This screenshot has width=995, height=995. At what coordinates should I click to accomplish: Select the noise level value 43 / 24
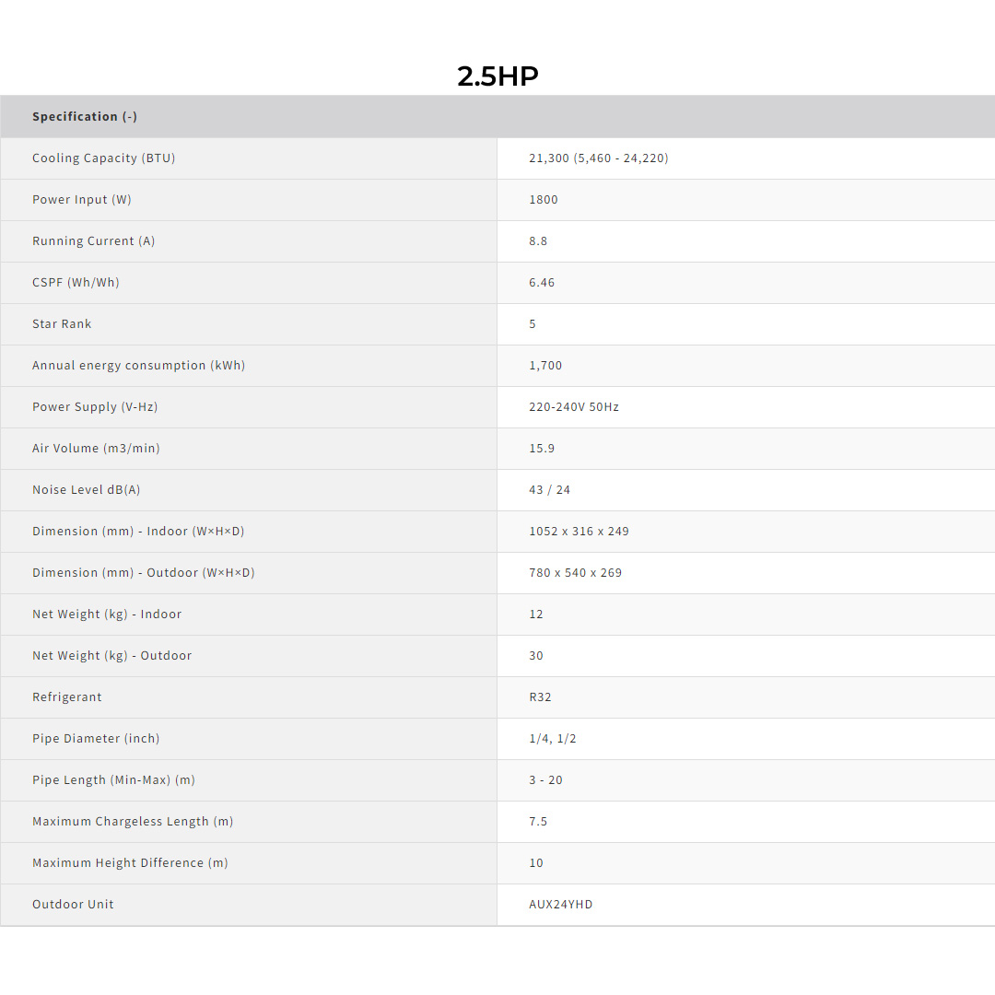(549, 490)
